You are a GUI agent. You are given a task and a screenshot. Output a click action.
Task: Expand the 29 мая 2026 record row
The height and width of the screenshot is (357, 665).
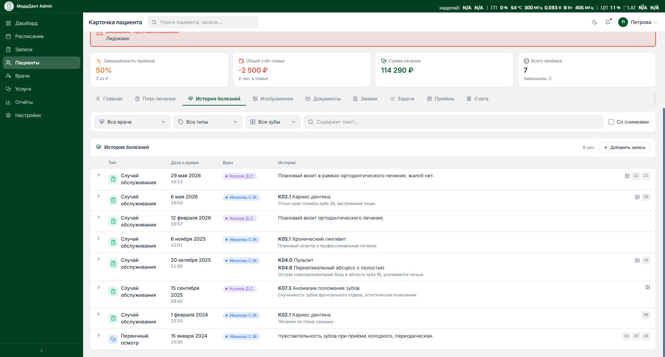tap(99, 175)
